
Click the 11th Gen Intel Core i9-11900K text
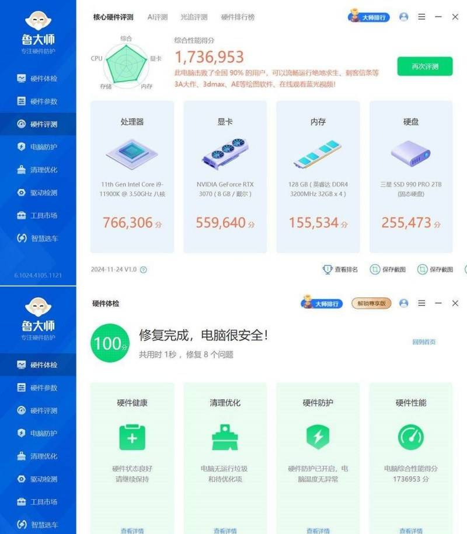(132, 189)
